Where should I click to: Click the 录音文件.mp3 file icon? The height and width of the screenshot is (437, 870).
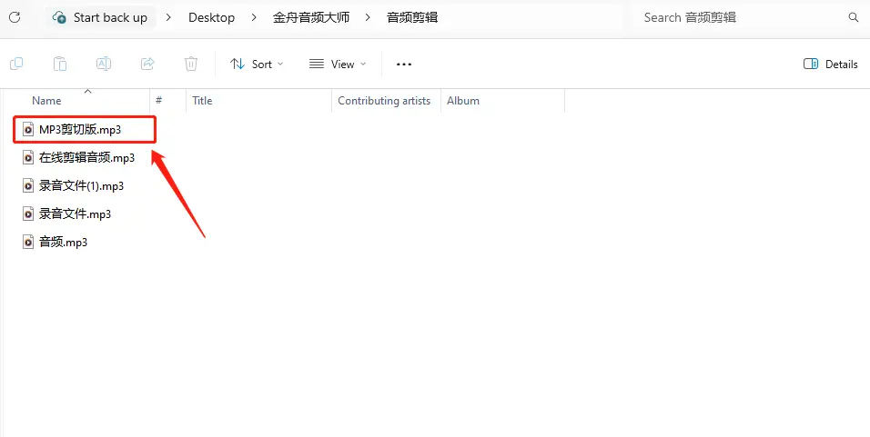[x=28, y=214]
